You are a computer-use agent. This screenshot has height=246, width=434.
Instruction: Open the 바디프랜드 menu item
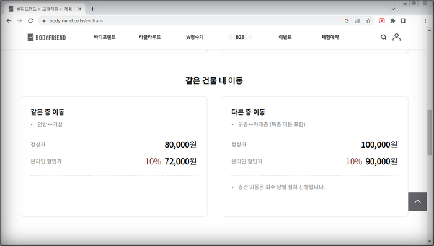tap(105, 37)
